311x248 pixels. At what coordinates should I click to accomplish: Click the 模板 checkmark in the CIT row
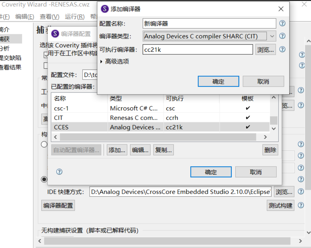pos(248,118)
